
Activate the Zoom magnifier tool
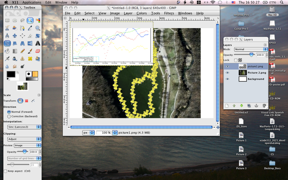pyautogui.click(x=38, y=28)
